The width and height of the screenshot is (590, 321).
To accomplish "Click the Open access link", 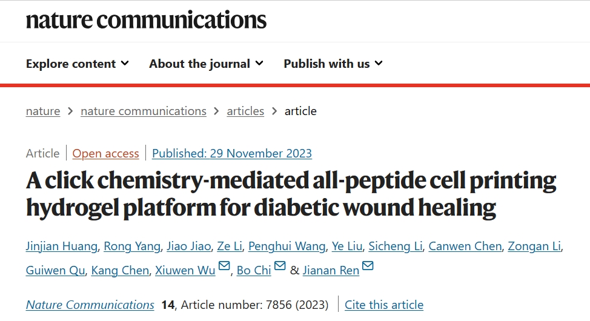I will (x=106, y=154).
